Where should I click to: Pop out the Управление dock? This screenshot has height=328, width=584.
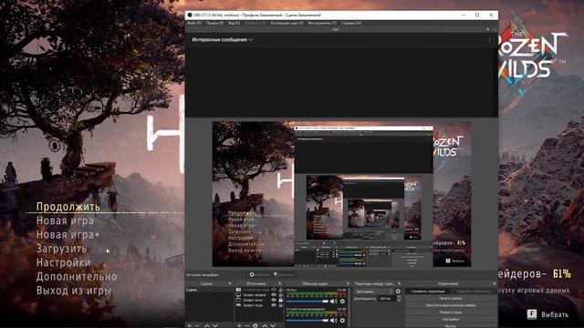tap(495, 283)
